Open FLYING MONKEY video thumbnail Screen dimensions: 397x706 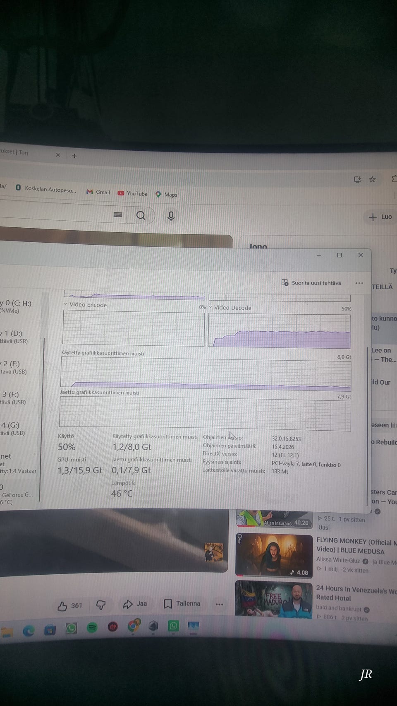point(274,555)
